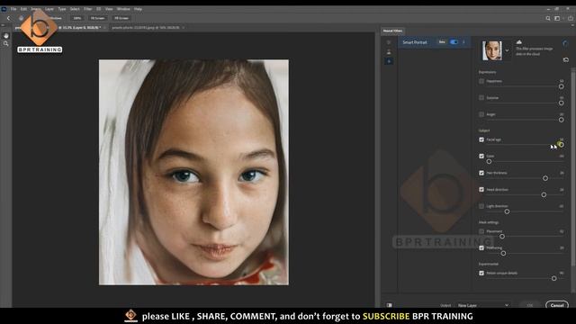
Task: Open the File menu
Action: tap(13, 9)
